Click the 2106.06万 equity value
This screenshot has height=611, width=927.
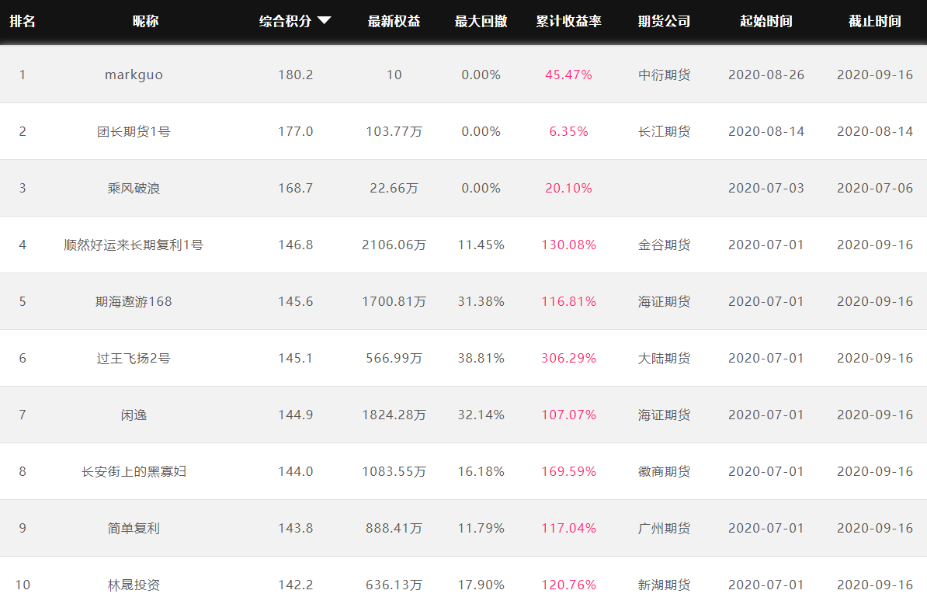pyautogui.click(x=394, y=245)
